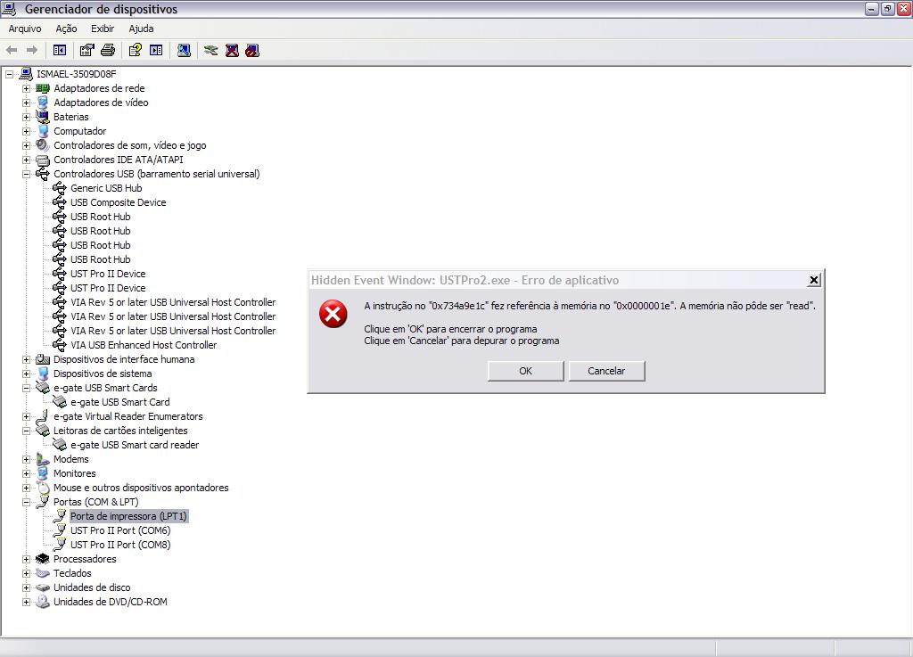Image resolution: width=913 pixels, height=657 pixels.
Task: Click the Dispositivos de interface humana icon
Action: point(43,359)
